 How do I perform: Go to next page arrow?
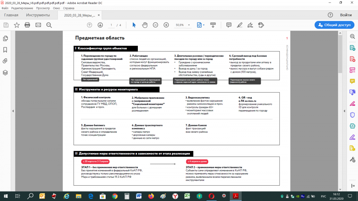point(100,25)
